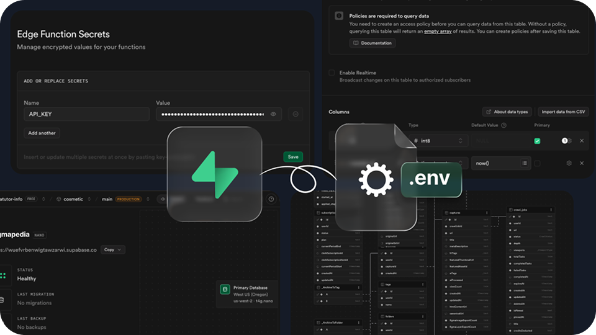Reveal the hidden API_KEY secret value

click(x=273, y=114)
